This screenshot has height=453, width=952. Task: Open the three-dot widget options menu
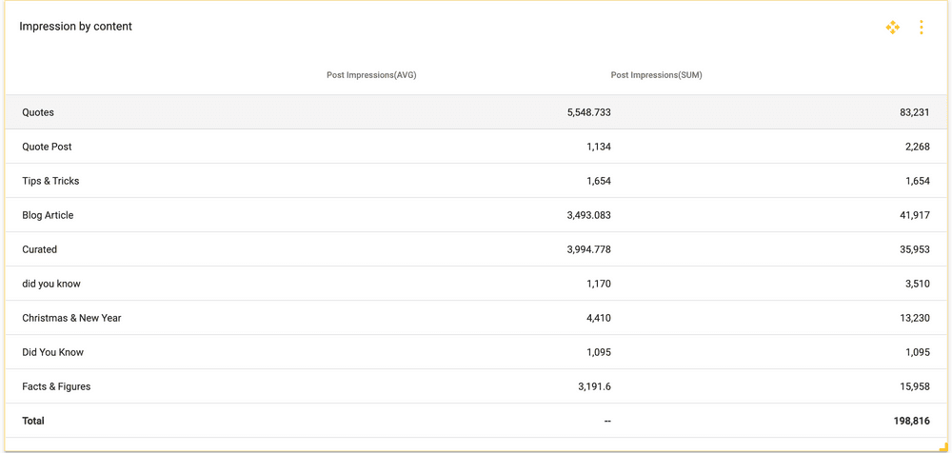coord(921,28)
